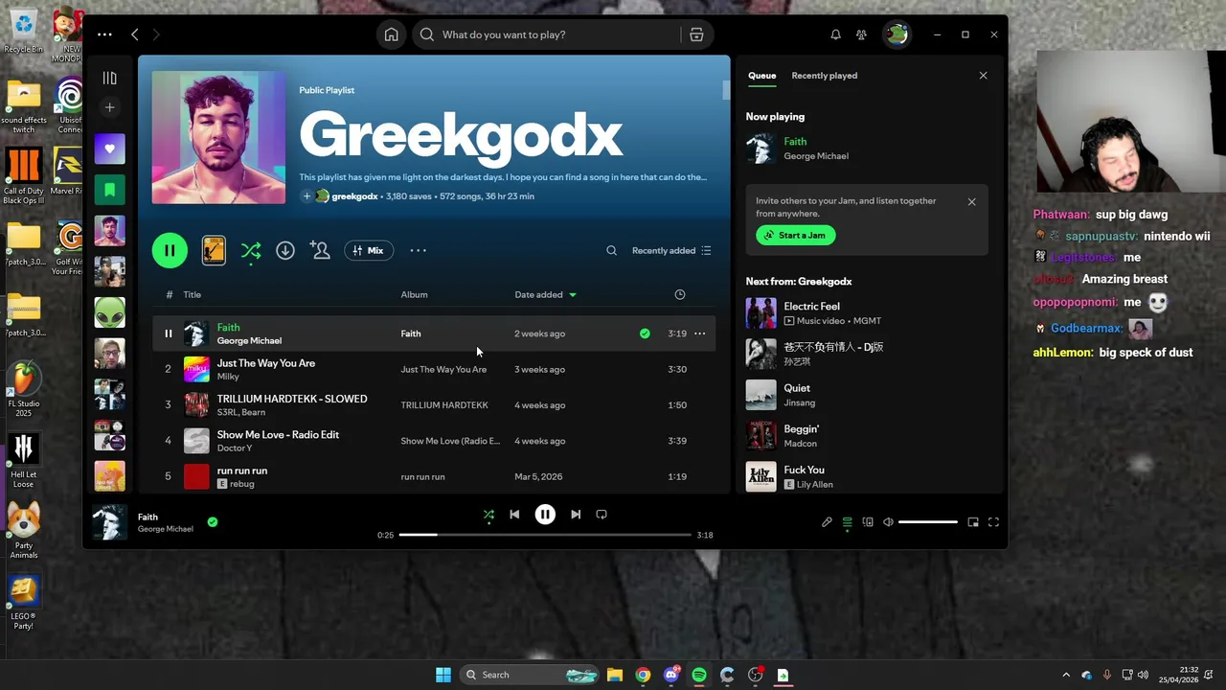Toggle shuffle in the player bar
Viewport: 1226px width, 690px height.
point(488,515)
